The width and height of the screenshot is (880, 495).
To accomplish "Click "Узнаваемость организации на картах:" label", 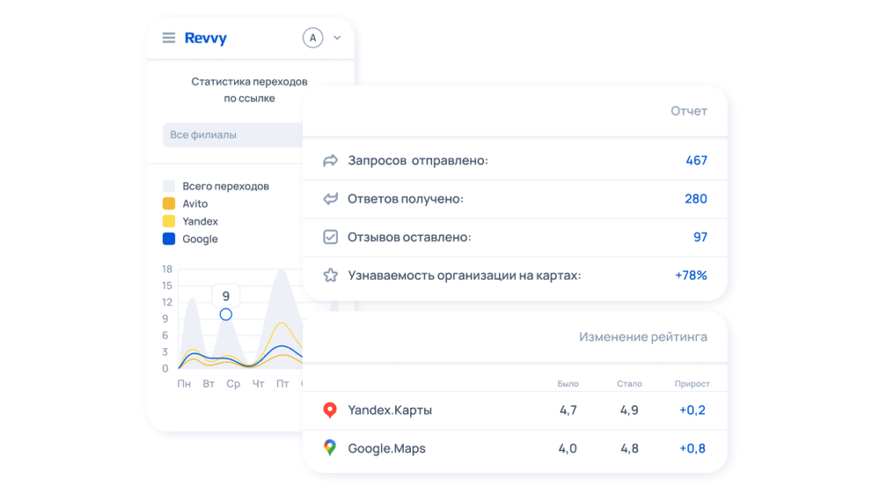I will (465, 275).
